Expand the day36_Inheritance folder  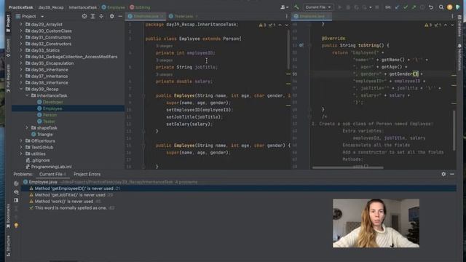click(x=21, y=70)
